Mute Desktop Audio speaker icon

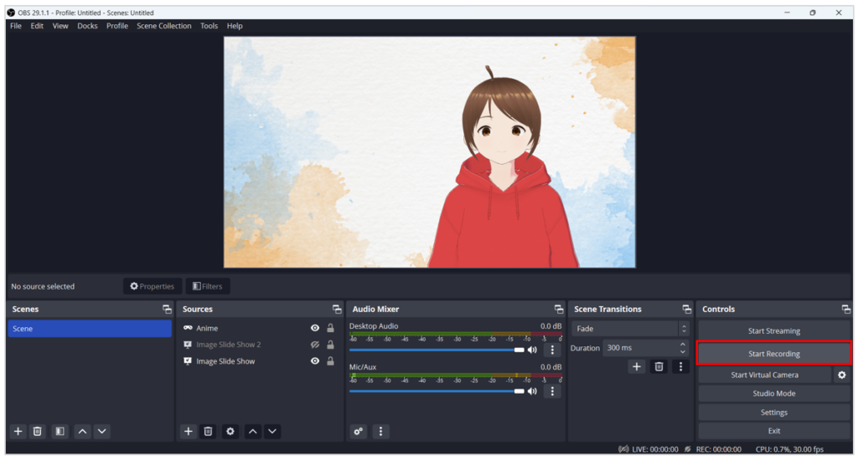point(532,350)
